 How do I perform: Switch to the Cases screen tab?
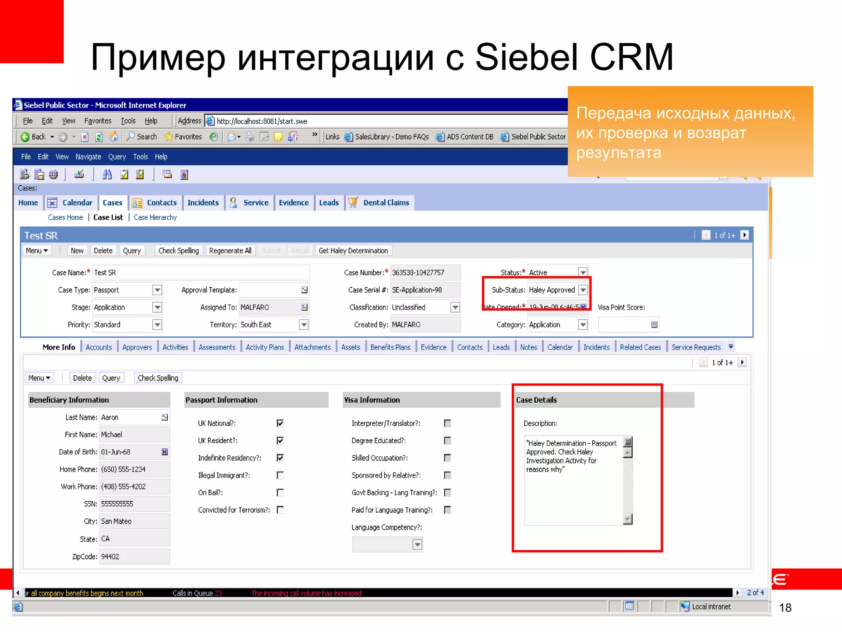click(x=112, y=202)
